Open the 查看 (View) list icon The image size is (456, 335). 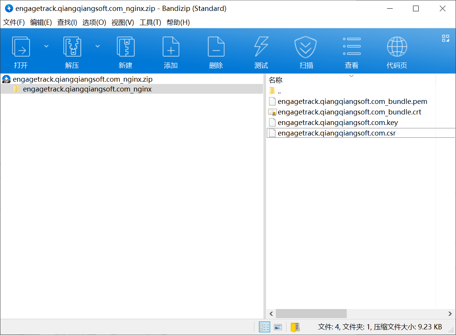(352, 47)
